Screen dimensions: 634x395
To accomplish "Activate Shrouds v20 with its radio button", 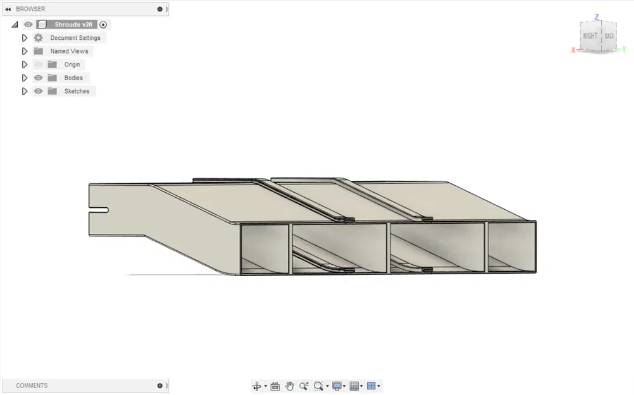I will point(103,24).
